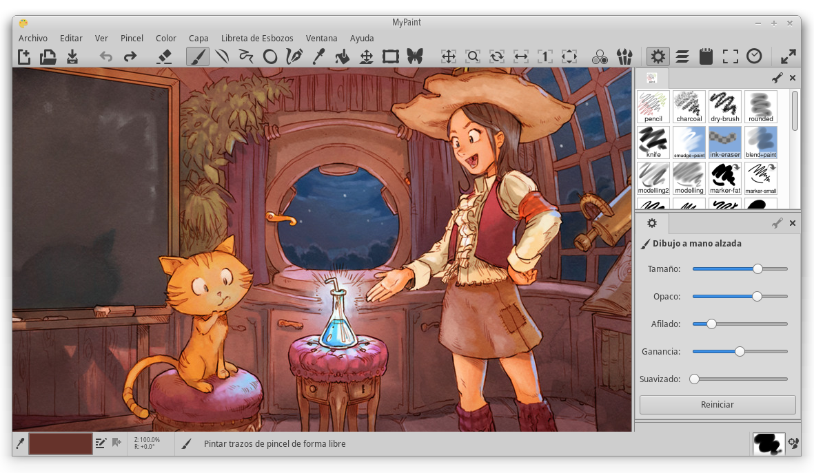Viewport: 814px width, 473px height.
Task: Choose the dry-brush preset
Action: (x=724, y=107)
